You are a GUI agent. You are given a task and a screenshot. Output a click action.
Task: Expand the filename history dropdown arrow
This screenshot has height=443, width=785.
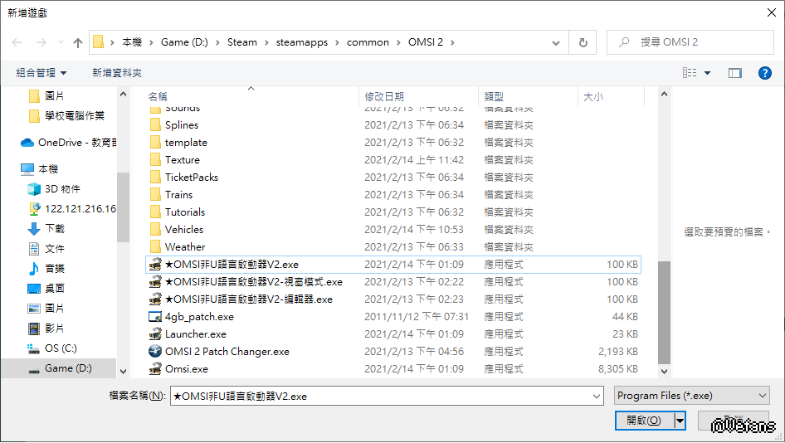[597, 396]
